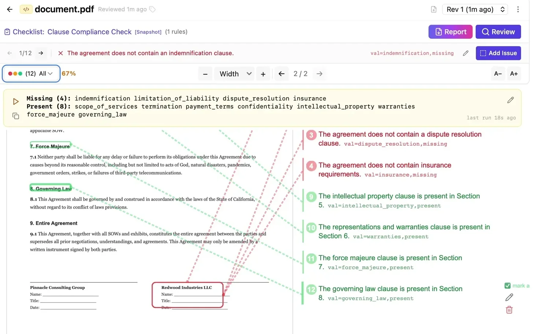Delete the governing law issue via trash icon
The height and width of the screenshot is (334, 533).
click(x=509, y=310)
